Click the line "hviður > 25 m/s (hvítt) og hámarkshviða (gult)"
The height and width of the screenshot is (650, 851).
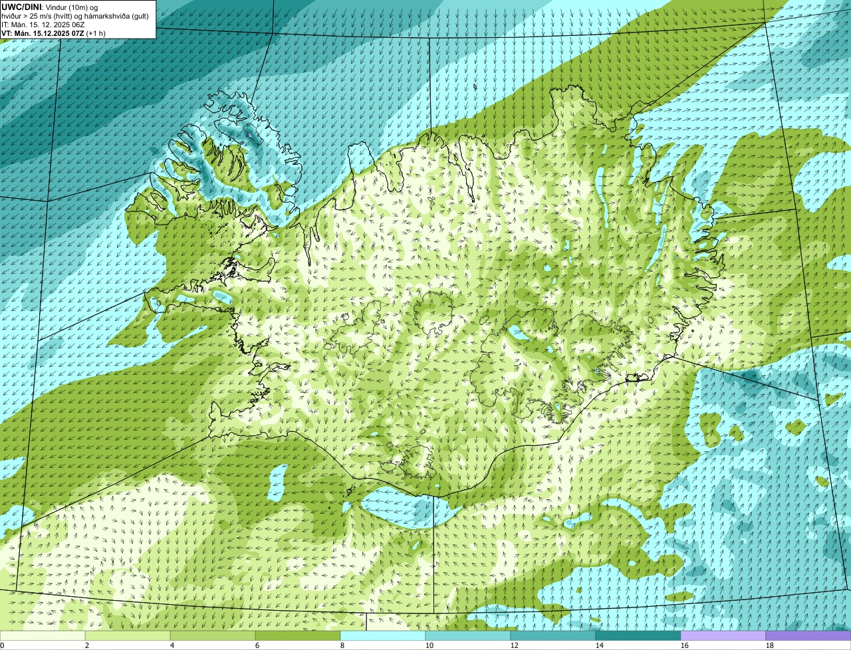point(75,16)
